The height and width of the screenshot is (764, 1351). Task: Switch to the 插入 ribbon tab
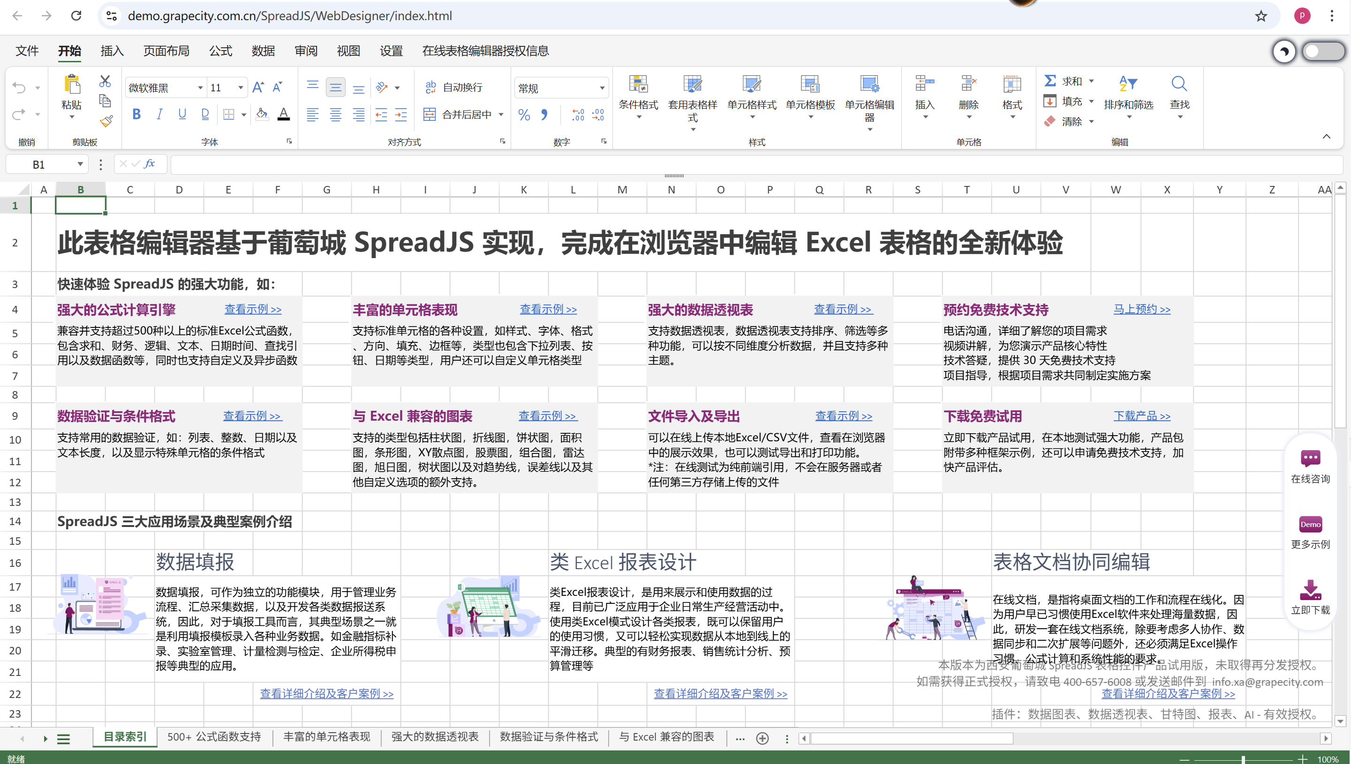click(112, 51)
